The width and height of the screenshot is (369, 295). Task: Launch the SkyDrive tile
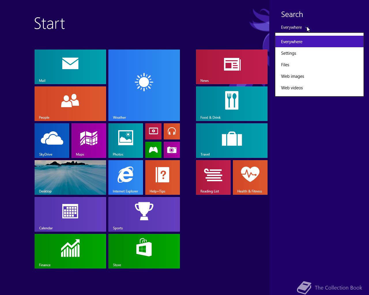(52, 141)
